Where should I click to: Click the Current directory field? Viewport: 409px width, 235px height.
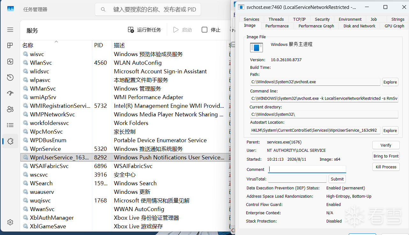324,114
